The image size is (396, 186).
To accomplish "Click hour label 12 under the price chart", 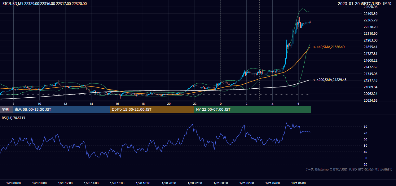I will pyautogui.click(x=65, y=104).
